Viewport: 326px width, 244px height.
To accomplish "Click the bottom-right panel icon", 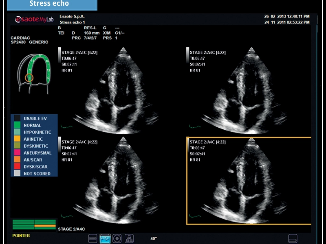I will (x=293, y=238).
